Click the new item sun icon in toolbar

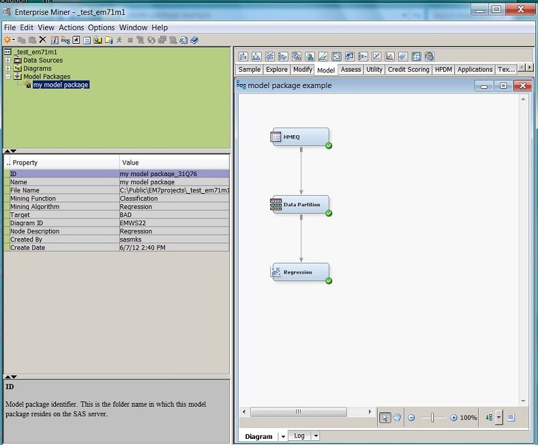coord(8,40)
